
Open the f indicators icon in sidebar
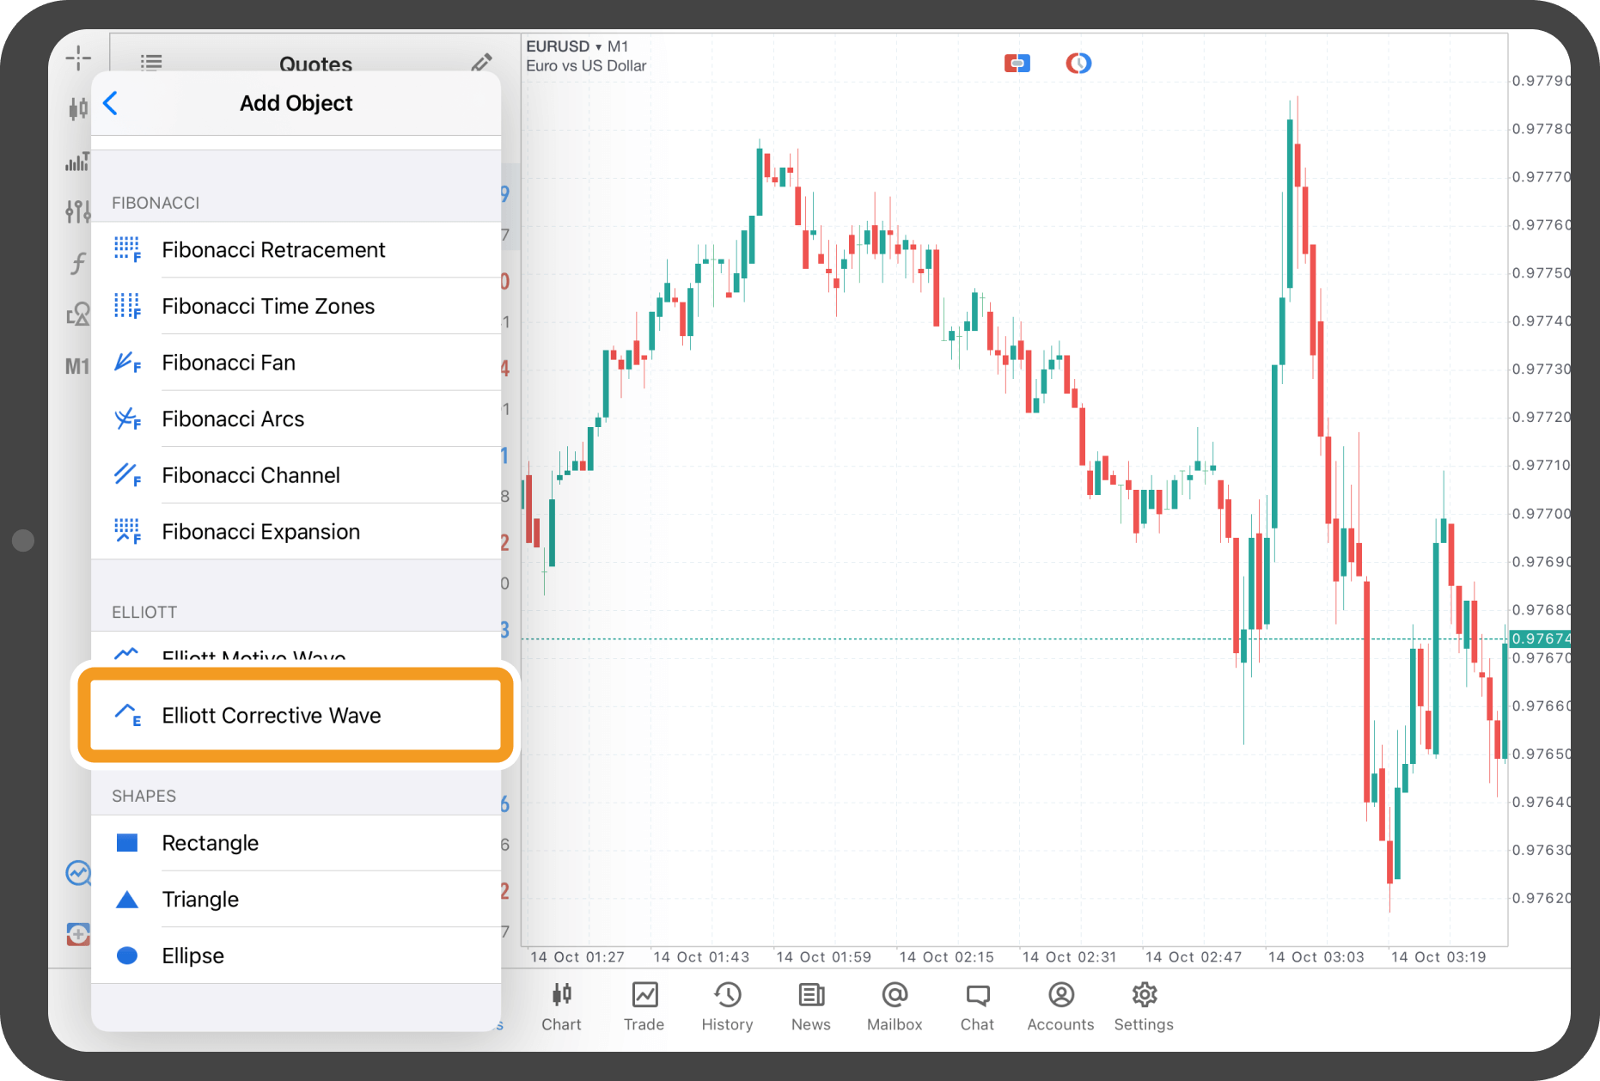tap(78, 263)
